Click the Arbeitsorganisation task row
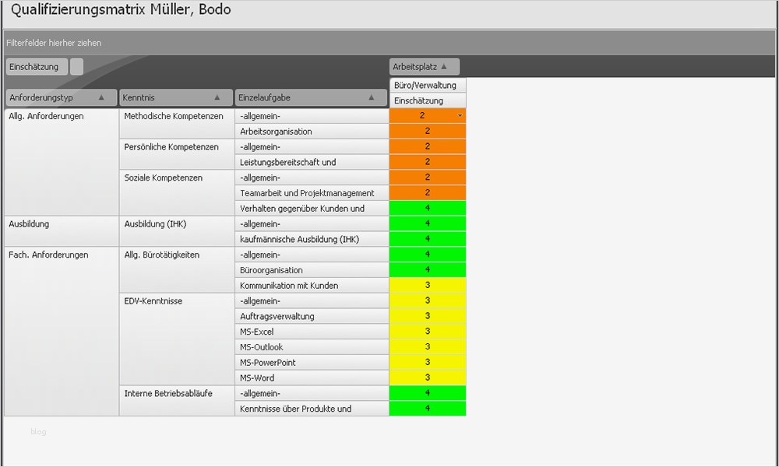779x467 pixels. (x=312, y=132)
